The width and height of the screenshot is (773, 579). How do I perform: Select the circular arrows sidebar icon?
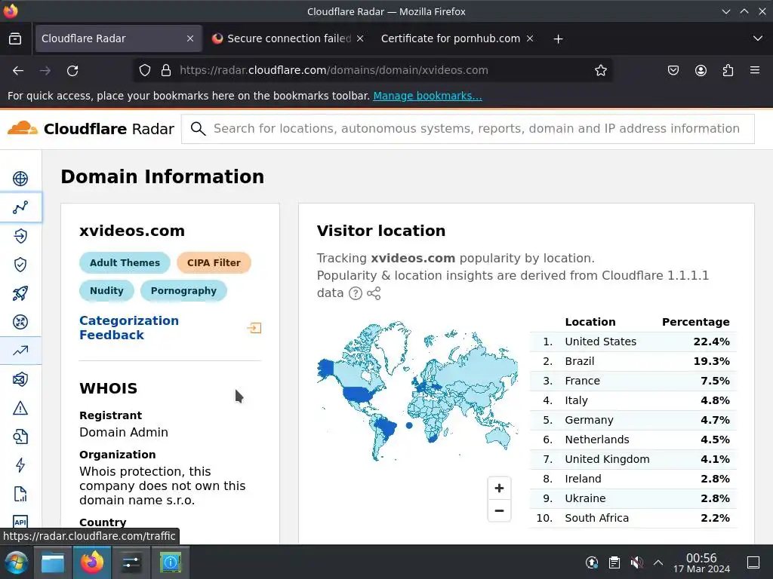[20, 322]
